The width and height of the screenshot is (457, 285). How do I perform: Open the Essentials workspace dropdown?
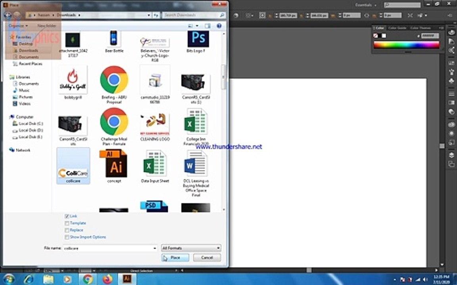(365, 5)
